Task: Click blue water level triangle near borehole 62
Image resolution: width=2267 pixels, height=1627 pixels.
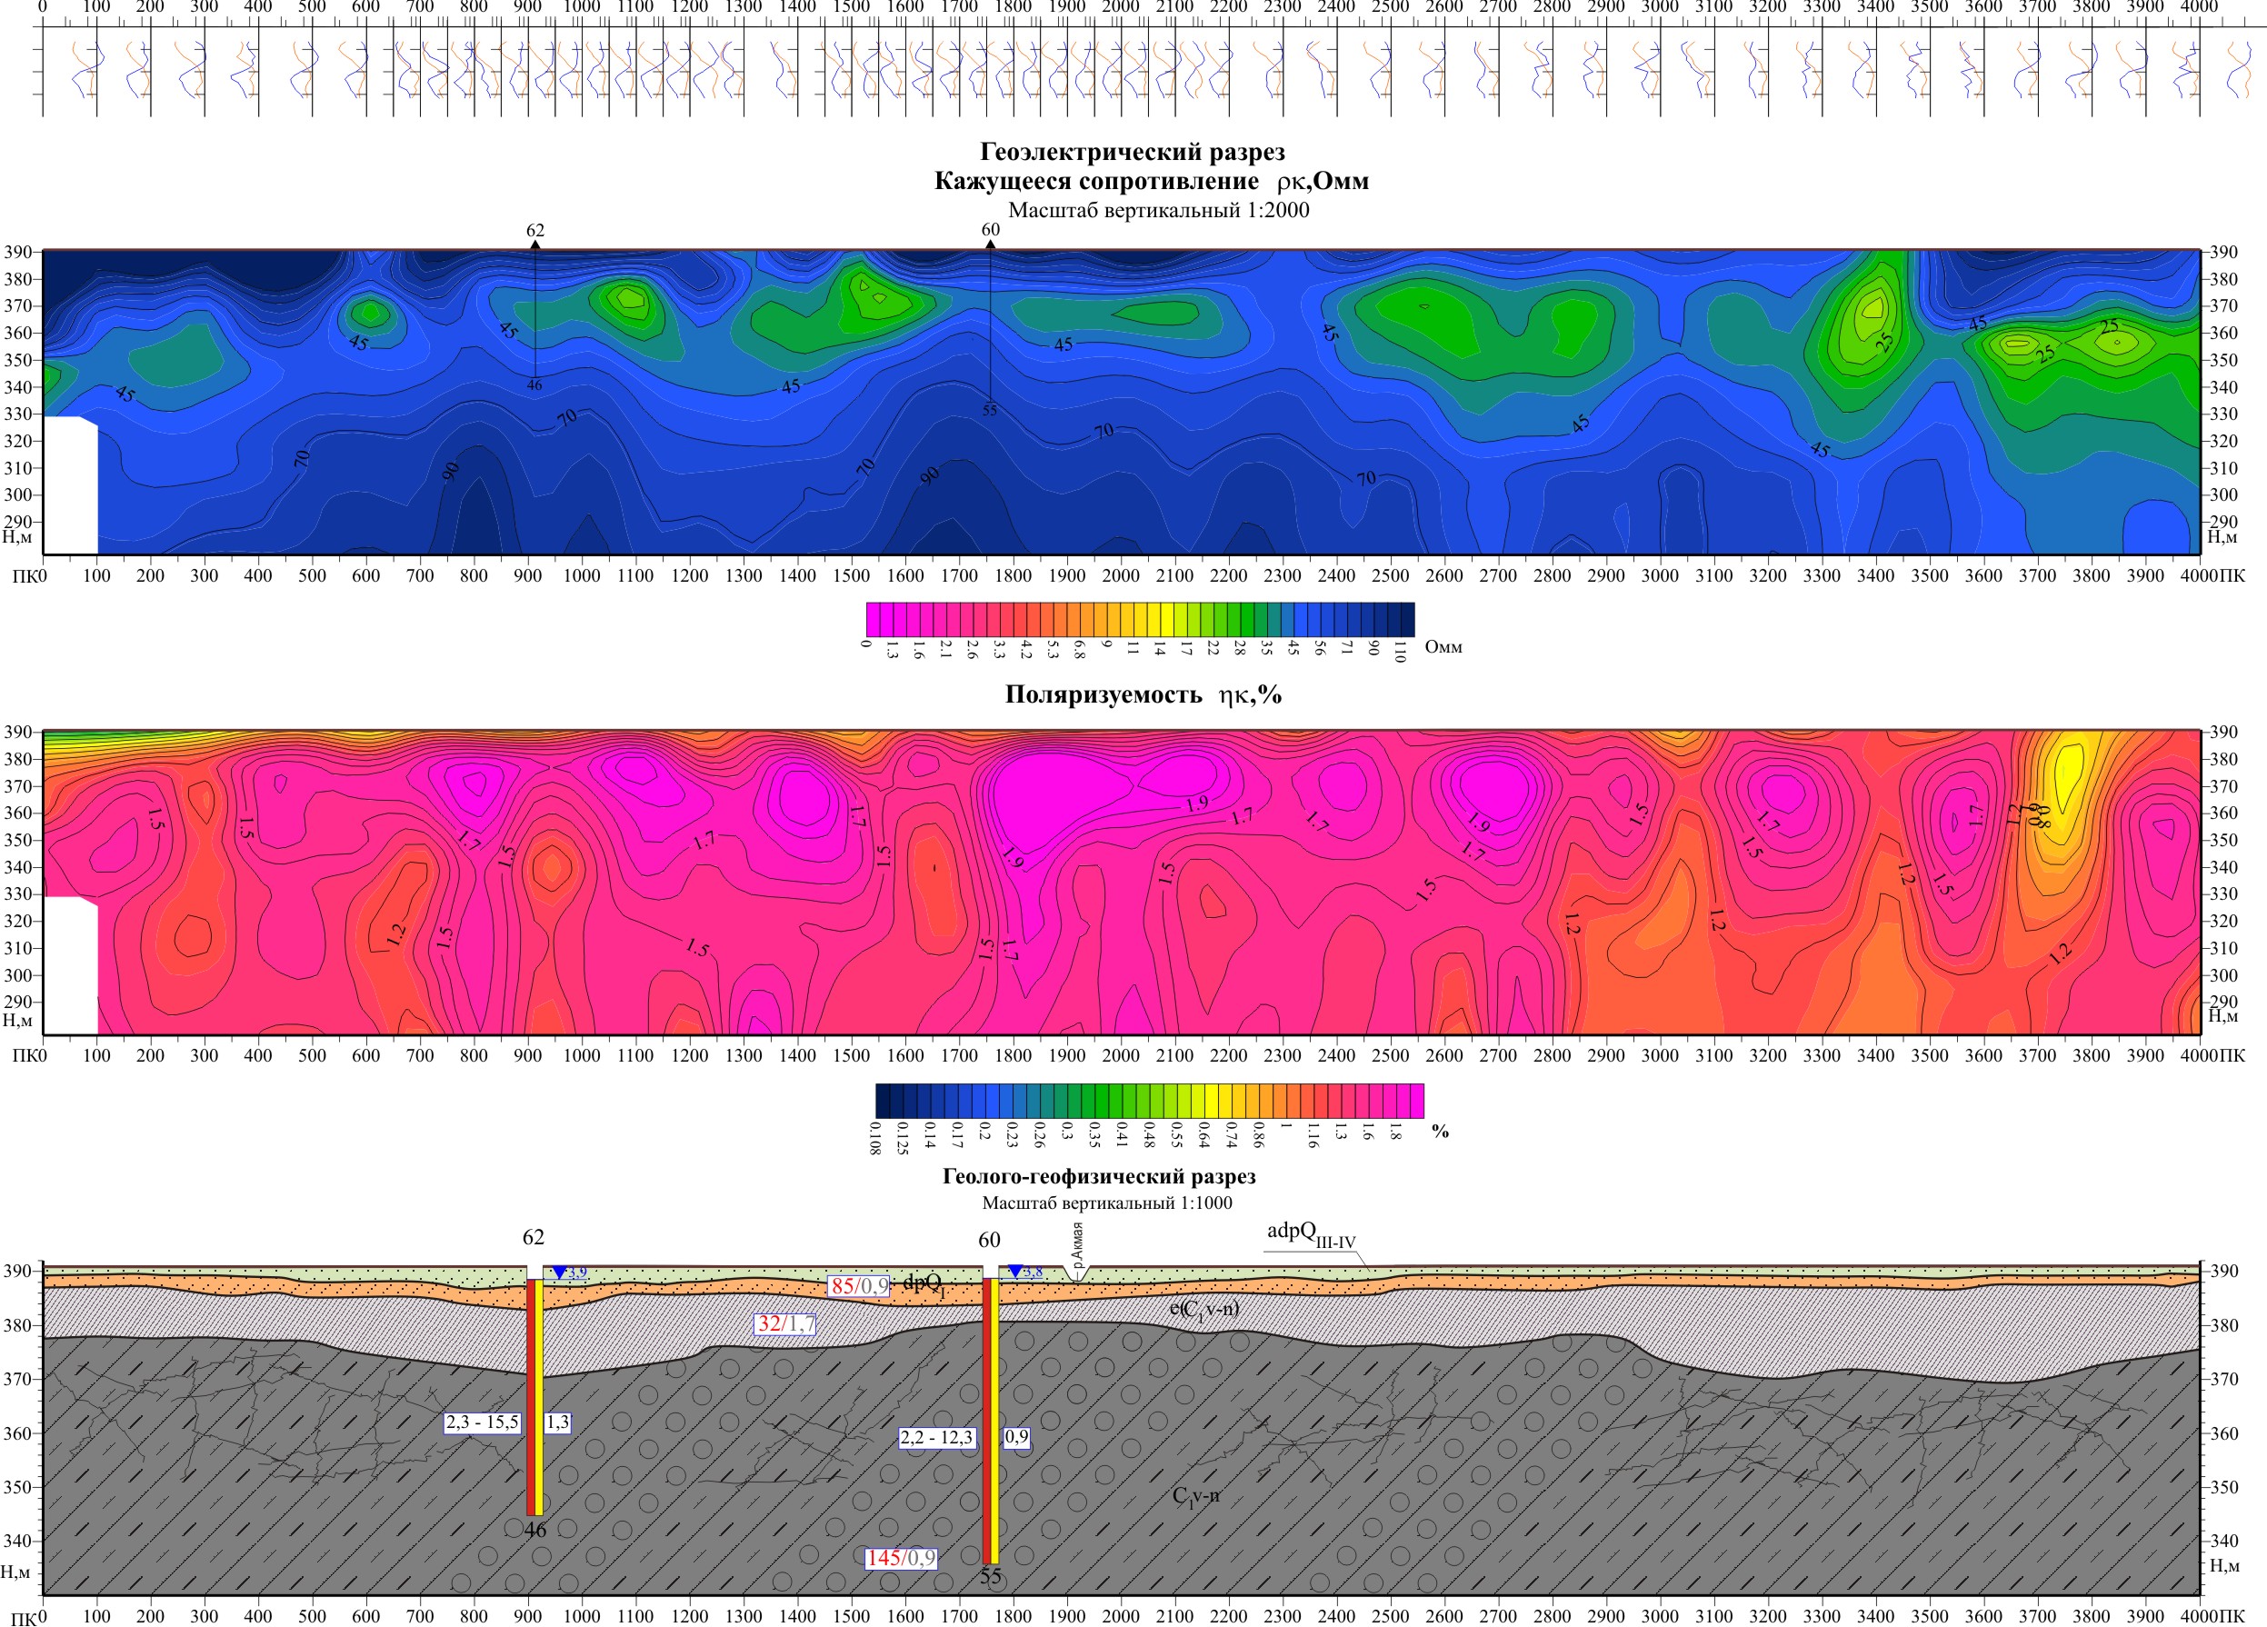Action: coord(560,1273)
